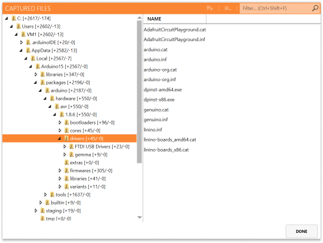The width and height of the screenshot is (323, 243).
Task: Collapse the packages folder node
Action: click(x=35, y=82)
